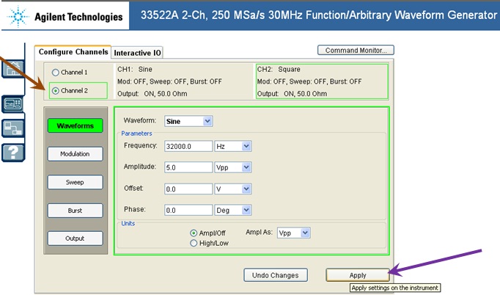This screenshot has width=500, height=295.
Task: Switch to the Interactive IO tab
Action: 137,53
